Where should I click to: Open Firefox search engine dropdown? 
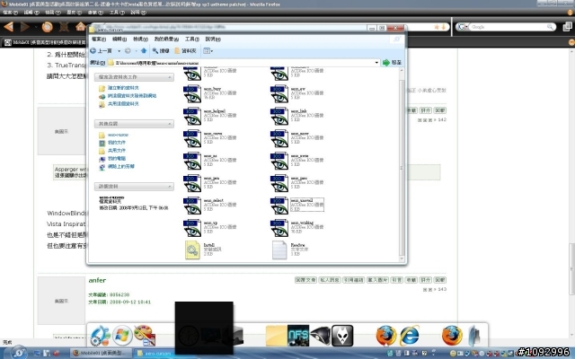pos(463,27)
